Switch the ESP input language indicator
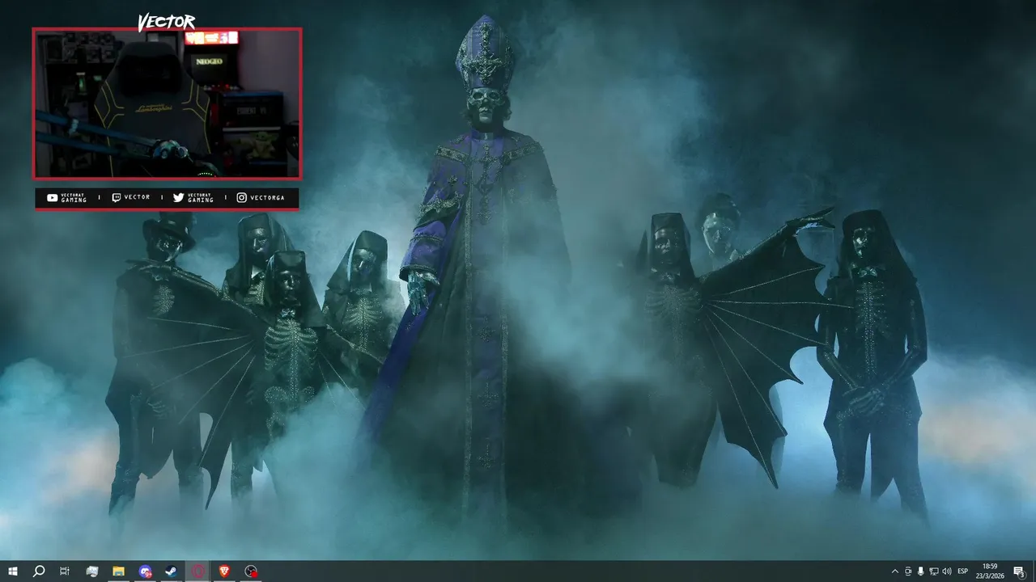 (963, 571)
